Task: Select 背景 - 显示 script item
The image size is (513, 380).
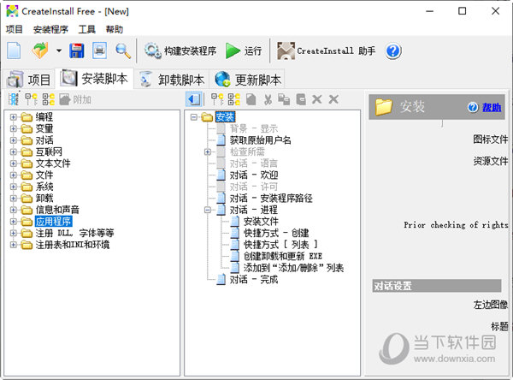Action: tap(254, 128)
